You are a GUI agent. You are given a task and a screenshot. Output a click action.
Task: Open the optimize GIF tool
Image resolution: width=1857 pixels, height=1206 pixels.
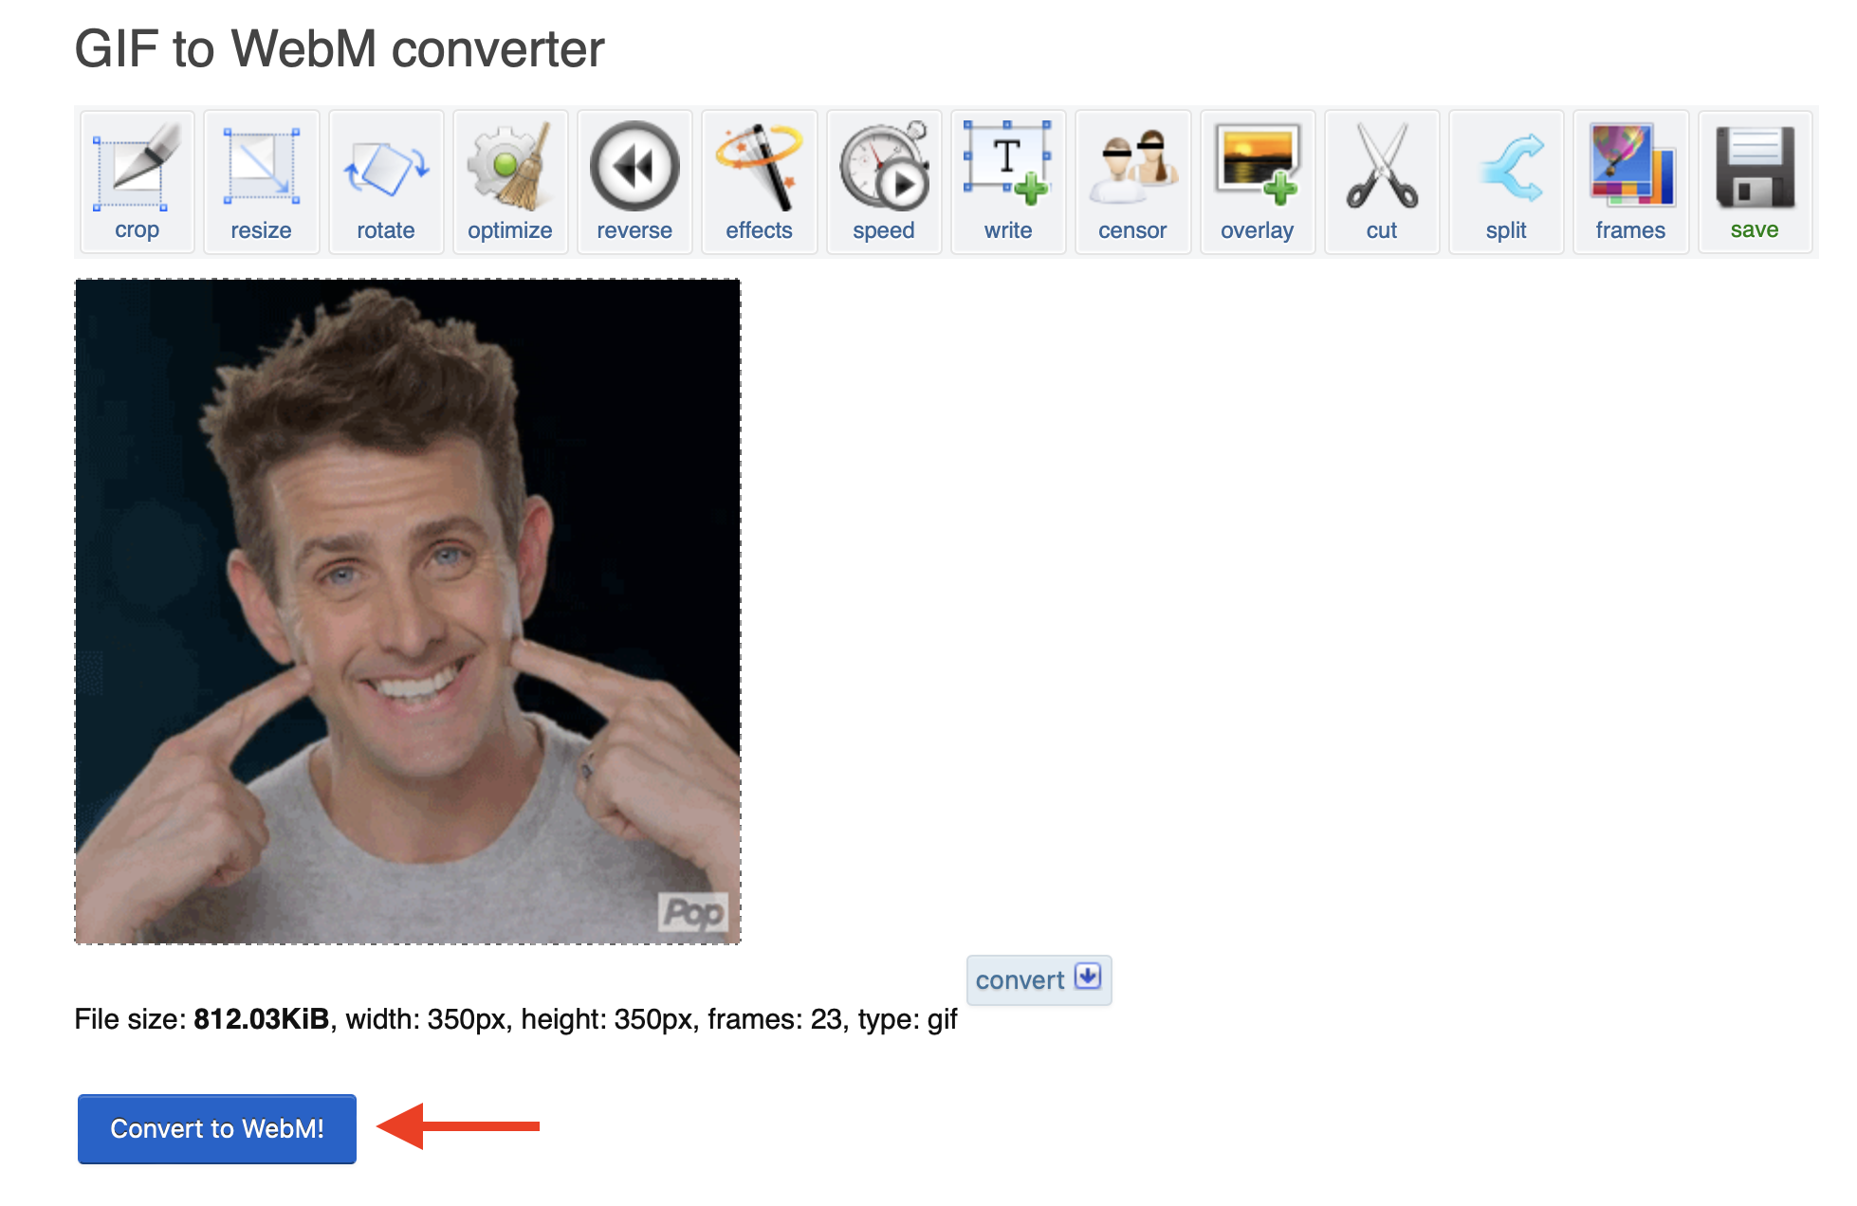pyautogui.click(x=509, y=167)
